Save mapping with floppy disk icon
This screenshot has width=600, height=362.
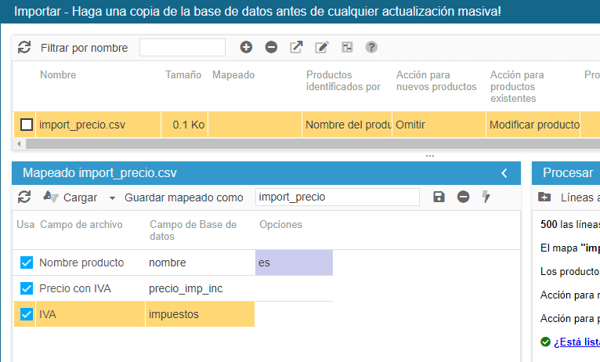pyautogui.click(x=439, y=197)
